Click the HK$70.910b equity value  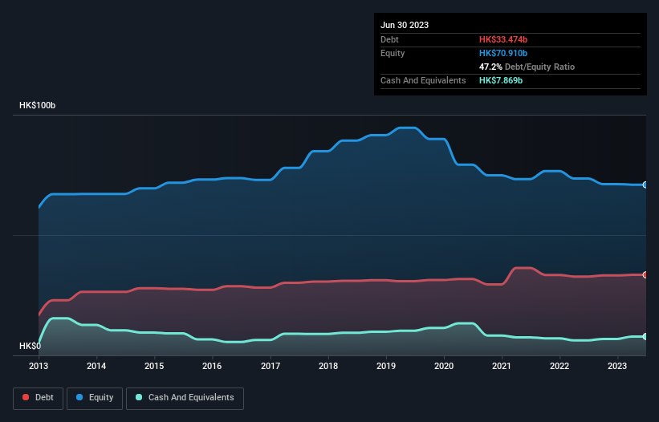click(503, 53)
